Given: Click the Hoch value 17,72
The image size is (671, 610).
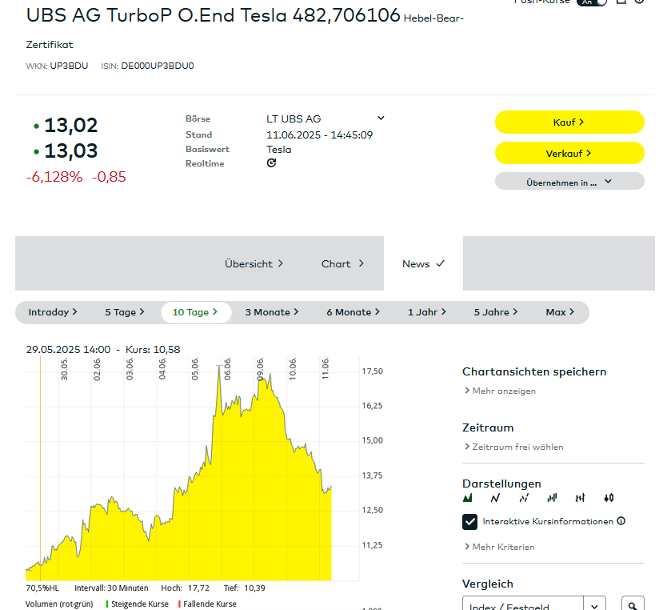Looking at the screenshot, I should 199,588.
